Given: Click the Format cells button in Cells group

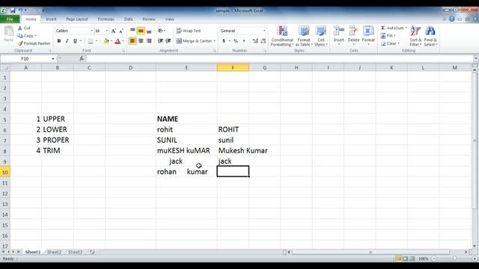Looking at the screenshot, I should click(x=368, y=36).
